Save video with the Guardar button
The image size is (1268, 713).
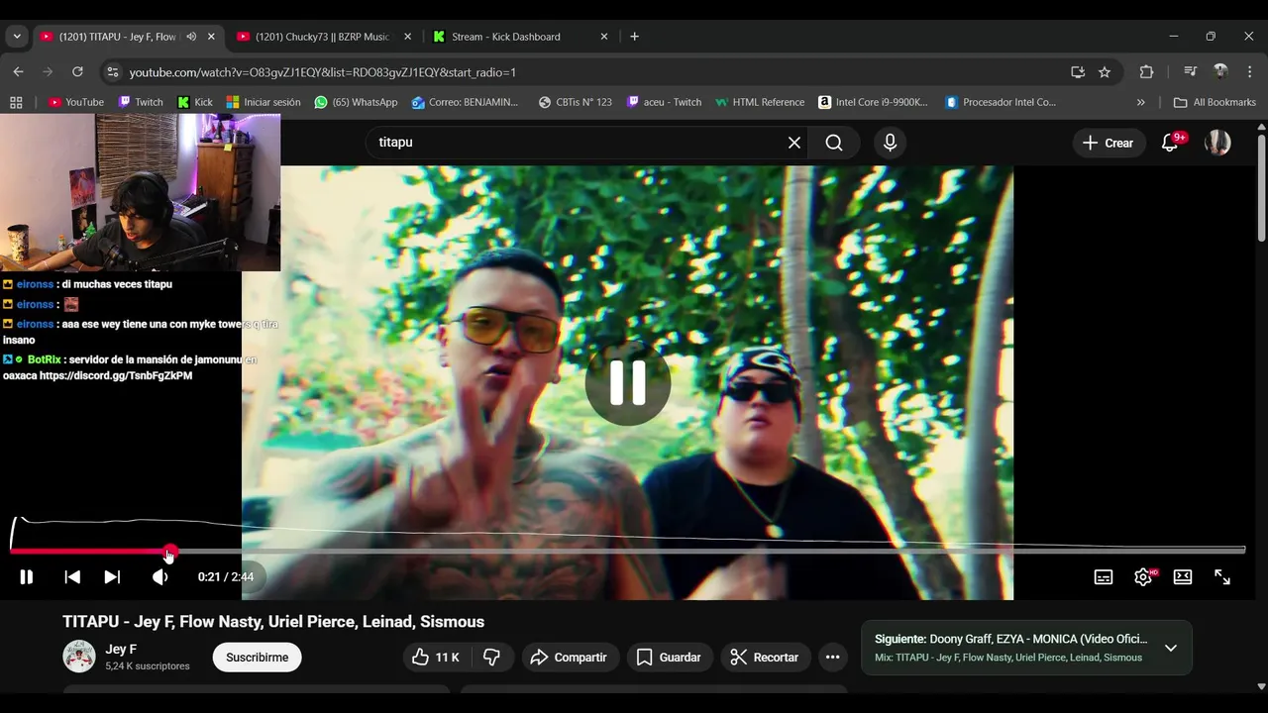pyautogui.click(x=669, y=658)
